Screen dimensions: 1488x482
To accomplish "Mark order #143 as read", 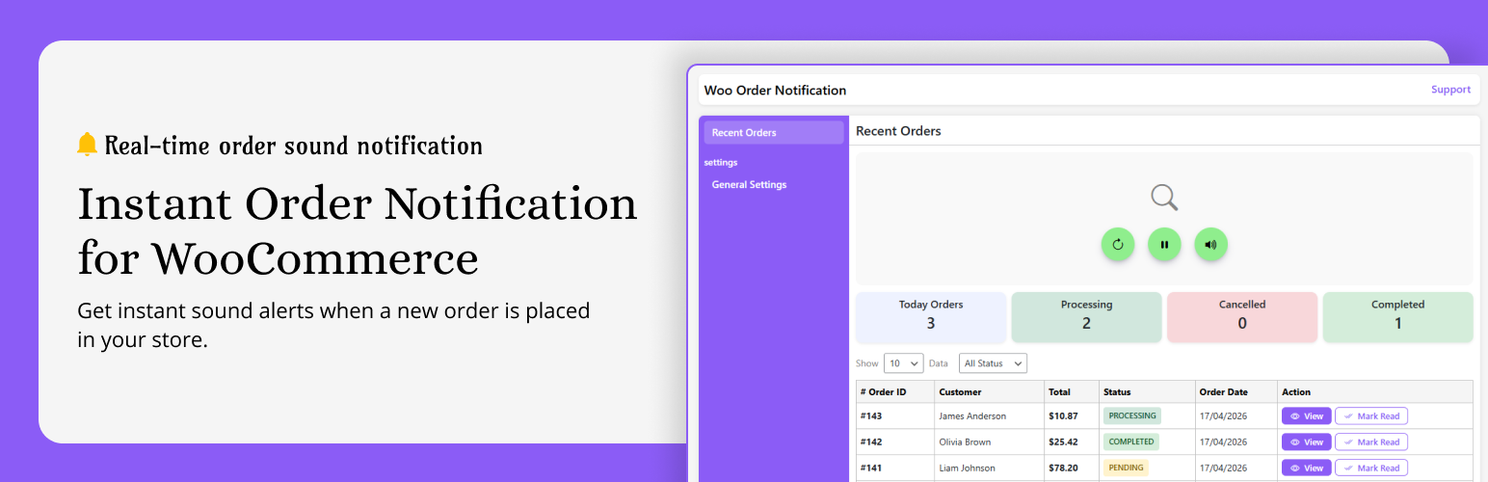I will (x=1370, y=416).
